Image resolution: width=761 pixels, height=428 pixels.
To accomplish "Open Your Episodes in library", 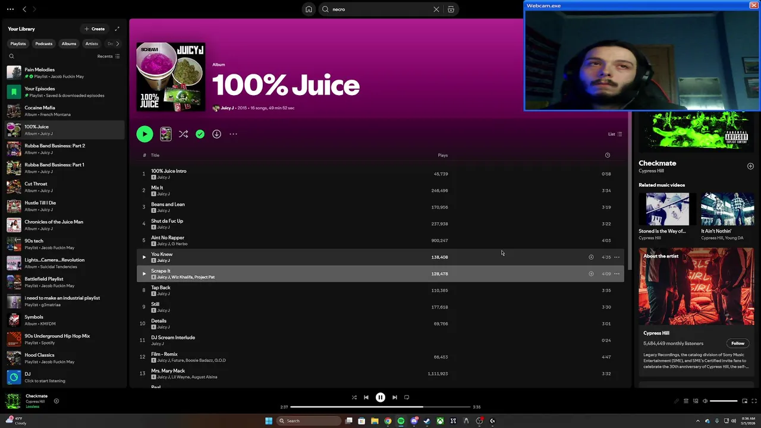I will click(64, 92).
